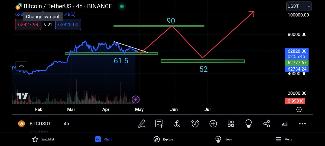Screen dimensions: 325x146
Task: Change the 4h interval button
Action: pos(66,124)
